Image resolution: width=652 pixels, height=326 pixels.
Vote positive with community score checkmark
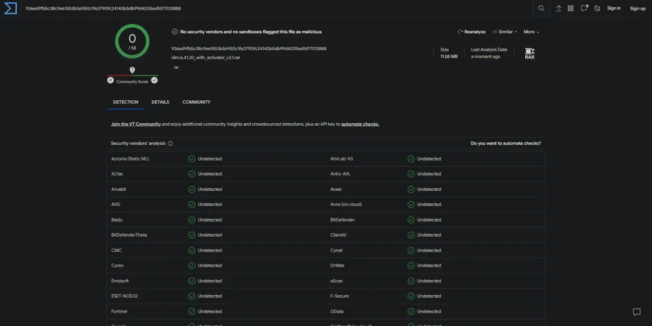(x=155, y=80)
